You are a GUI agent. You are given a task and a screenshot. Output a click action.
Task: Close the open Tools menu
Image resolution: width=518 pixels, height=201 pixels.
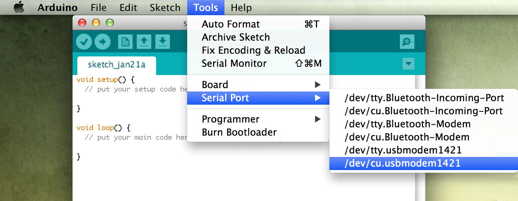pos(205,8)
